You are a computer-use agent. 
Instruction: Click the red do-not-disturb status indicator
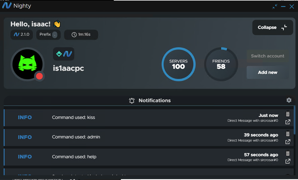pyautogui.click(x=39, y=76)
